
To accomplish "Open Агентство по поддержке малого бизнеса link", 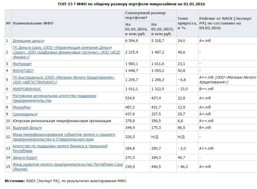I will pyautogui.click(x=60, y=146).
